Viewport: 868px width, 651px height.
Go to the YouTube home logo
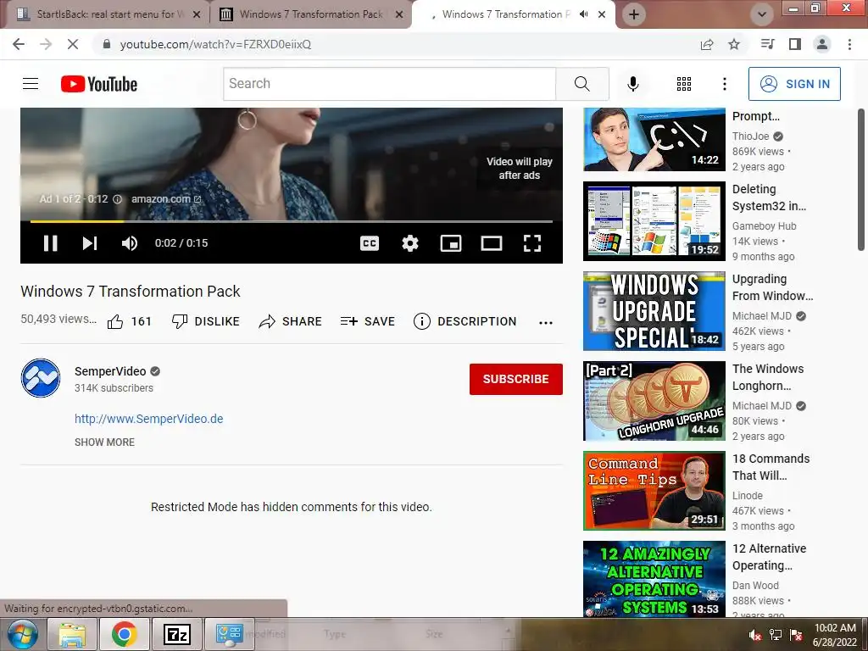pyautogui.click(x=99, y=84)
